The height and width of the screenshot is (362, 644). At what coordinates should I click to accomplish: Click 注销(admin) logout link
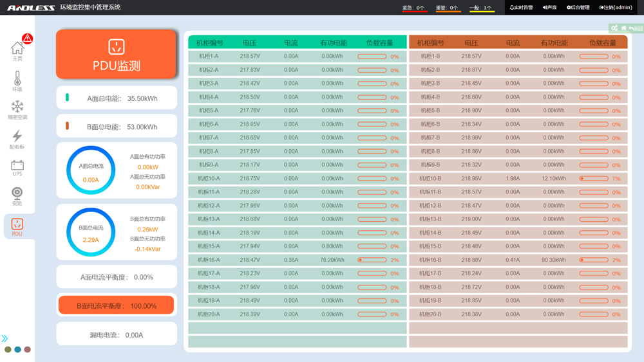coord(616,8)
